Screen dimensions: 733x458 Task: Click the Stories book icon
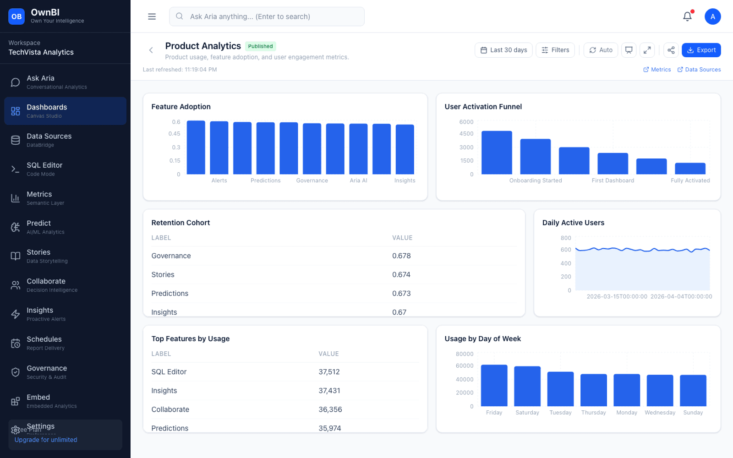[x=16, y=256]
